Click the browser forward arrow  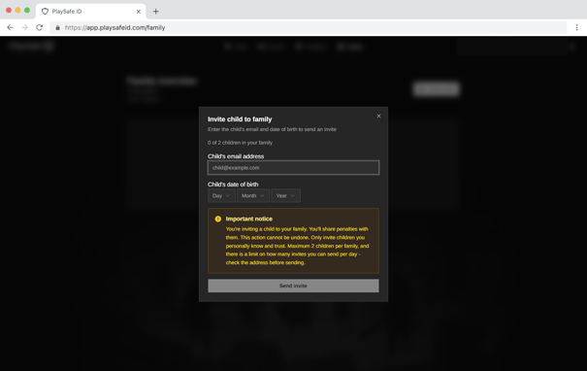pyautogui.click(x=24, y=27)
